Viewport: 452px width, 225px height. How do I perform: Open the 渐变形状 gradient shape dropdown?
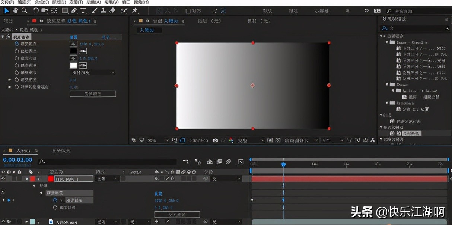tap(93, 72)
